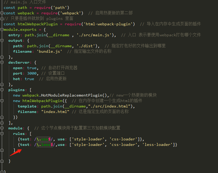
Task: Click the 'html-webpack-plugin' string
Action: coord(108,24)
